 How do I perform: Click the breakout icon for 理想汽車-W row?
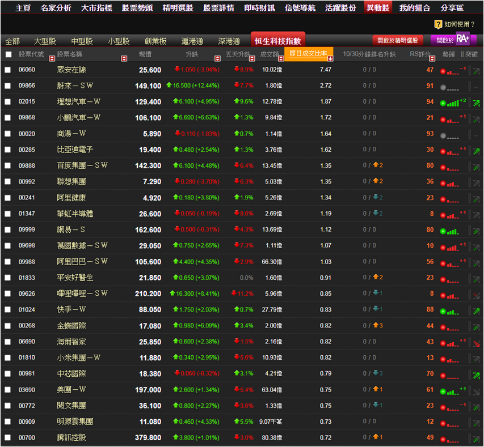click(476, 103)
